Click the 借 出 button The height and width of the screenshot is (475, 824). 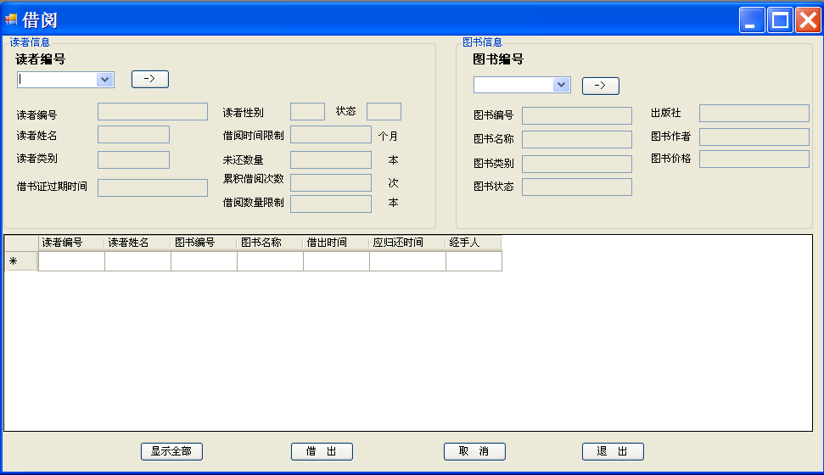pyautogui.click(x=322, y=451)
